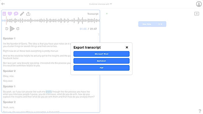Click the text "Very cool."
This screenshot has height=114, width=203.
coord(8,81)
